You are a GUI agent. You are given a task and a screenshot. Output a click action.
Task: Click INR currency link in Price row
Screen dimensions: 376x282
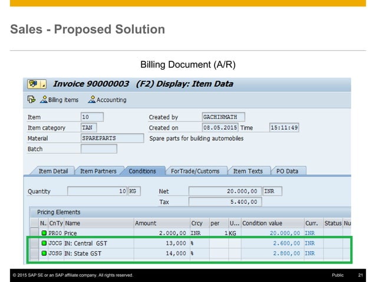point(310,233)
